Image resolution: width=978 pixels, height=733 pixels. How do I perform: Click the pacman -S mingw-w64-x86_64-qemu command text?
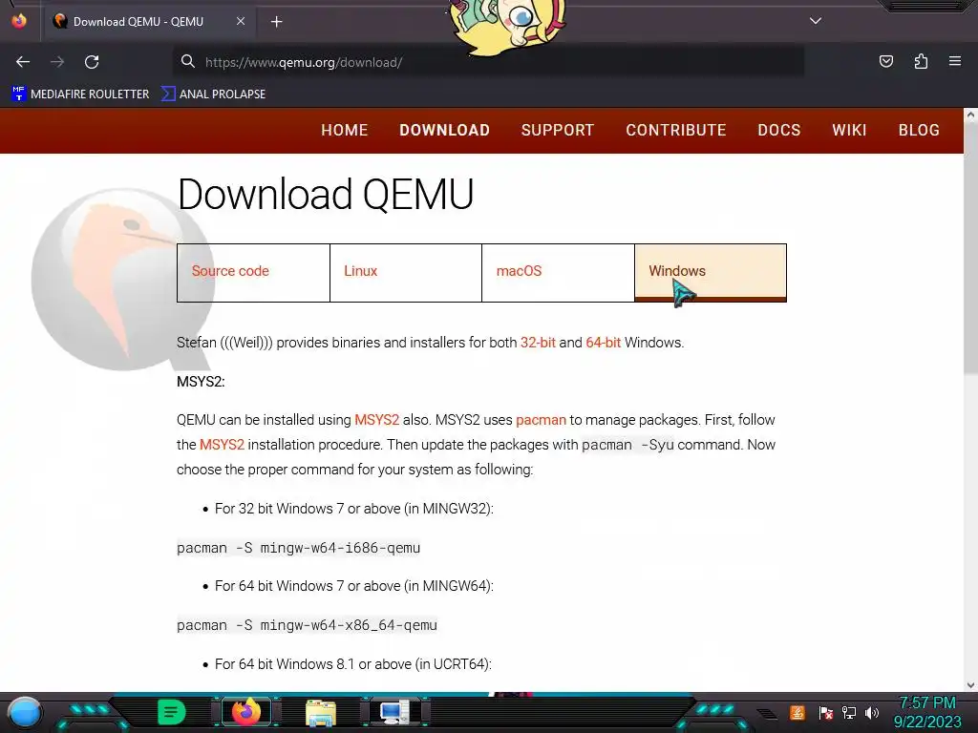(x=307, y=625)
